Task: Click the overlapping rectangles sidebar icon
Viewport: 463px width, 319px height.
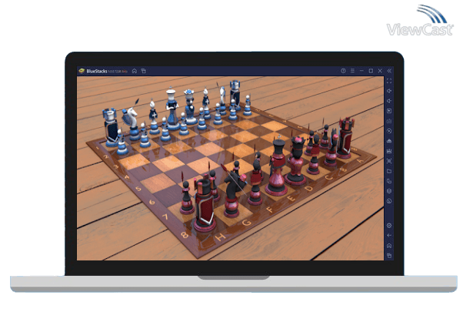Action: coord(389,181)
